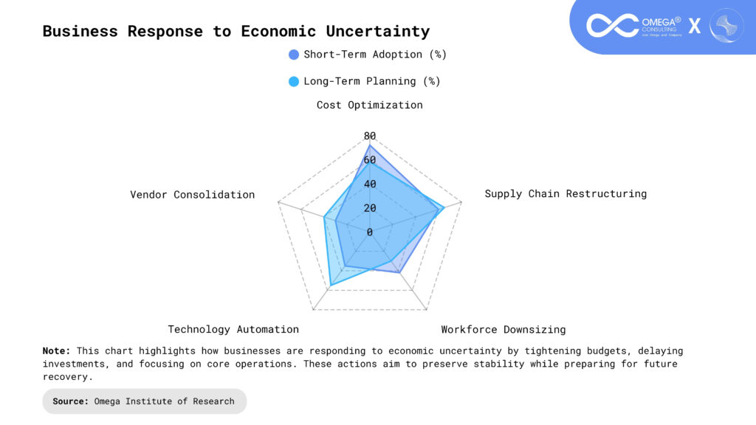756x425 pixels.
Task: Click the bold Note: label in the description
Action: [57, 350]
